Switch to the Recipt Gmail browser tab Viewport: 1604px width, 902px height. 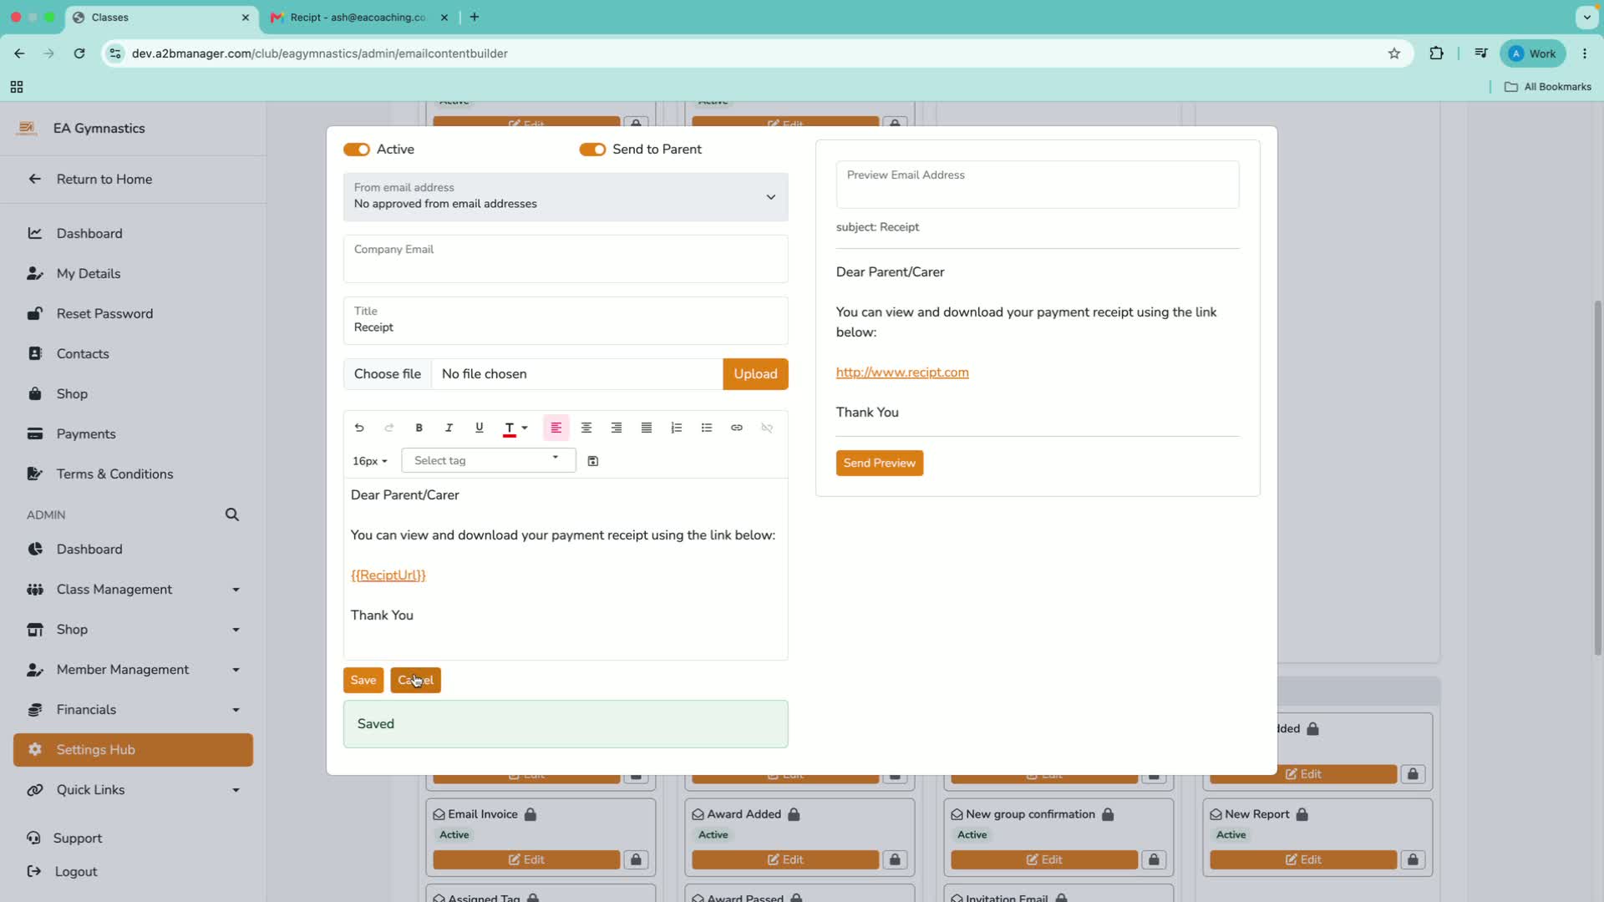[358, 17]
